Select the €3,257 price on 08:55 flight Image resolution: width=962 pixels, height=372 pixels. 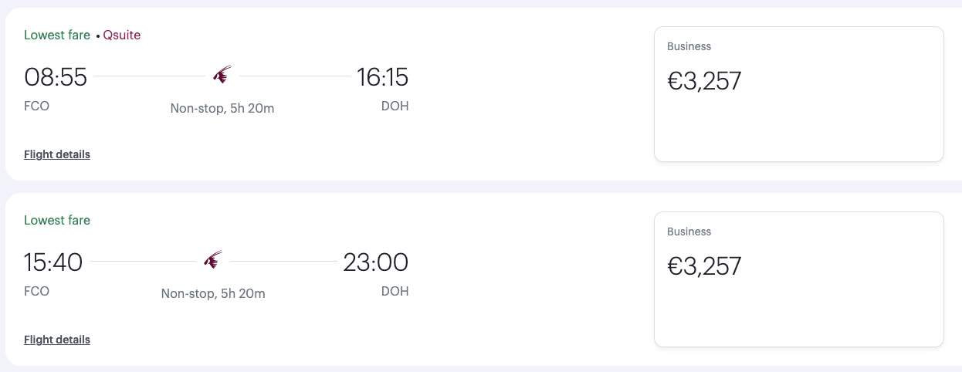(x=704, y=81)
